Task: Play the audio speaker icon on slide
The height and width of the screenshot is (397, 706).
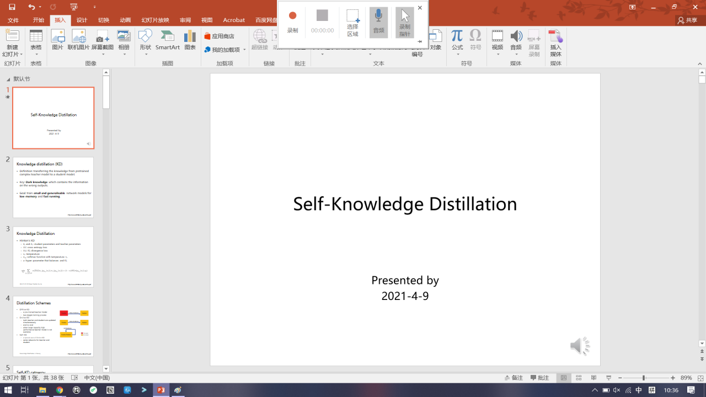Action: (579, 346)
